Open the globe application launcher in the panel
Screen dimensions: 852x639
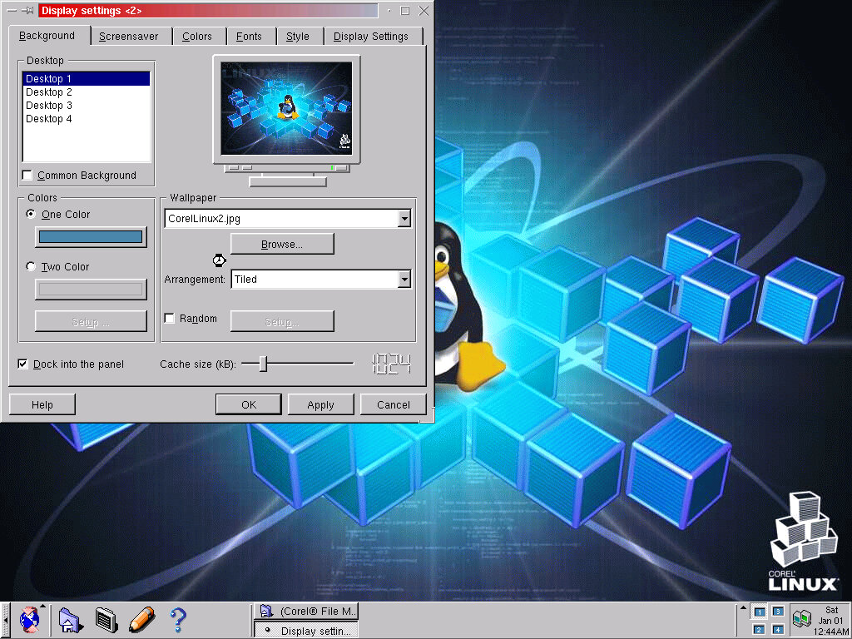(30, 620)
